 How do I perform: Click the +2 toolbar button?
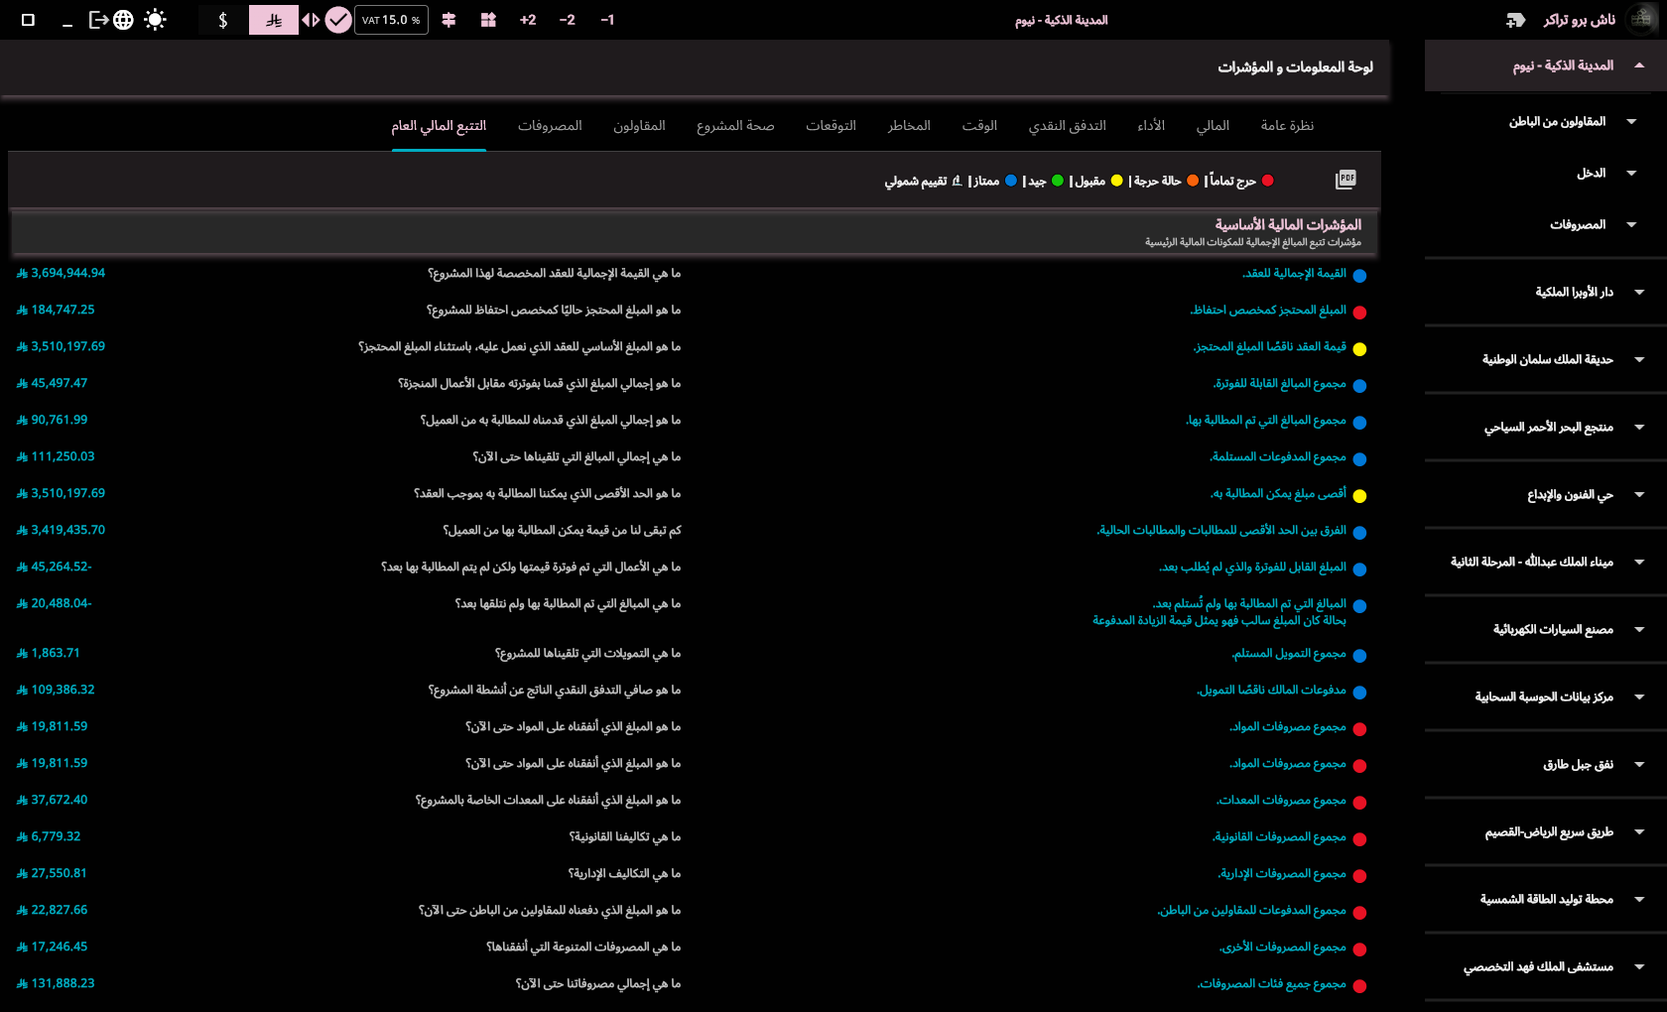528,20
